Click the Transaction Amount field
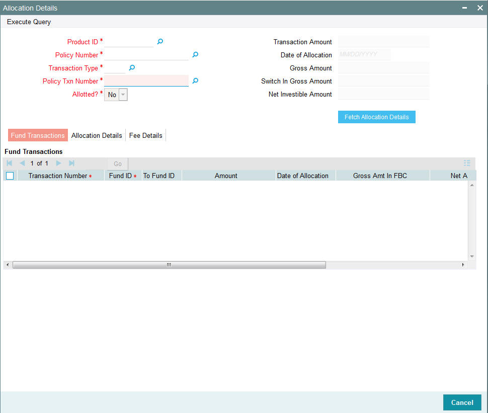 pos(383,41)
